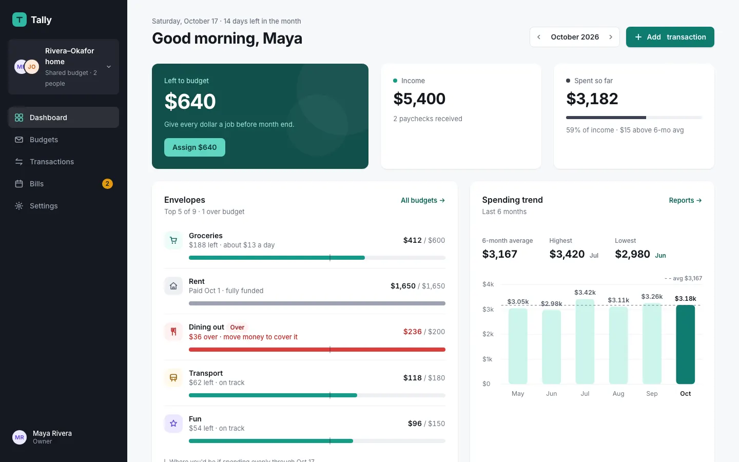The image size is (739, 462).
Task: Click the Settings gear icon
Action: (x=19, y=206)
